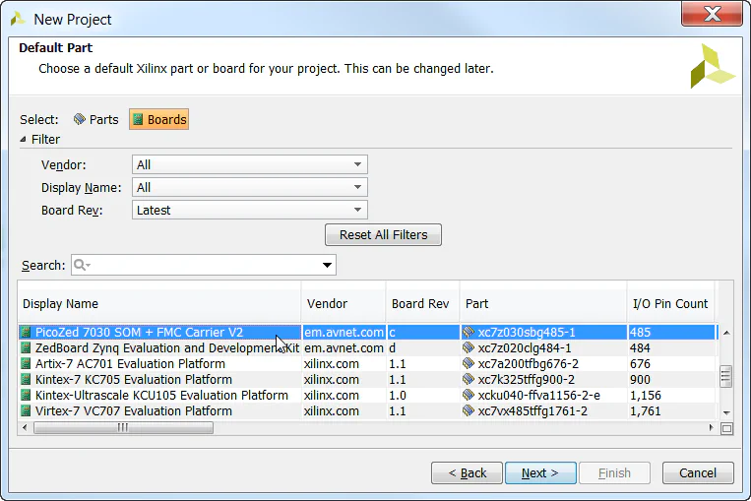Click the vertical scrollbar up arrow

726,333
